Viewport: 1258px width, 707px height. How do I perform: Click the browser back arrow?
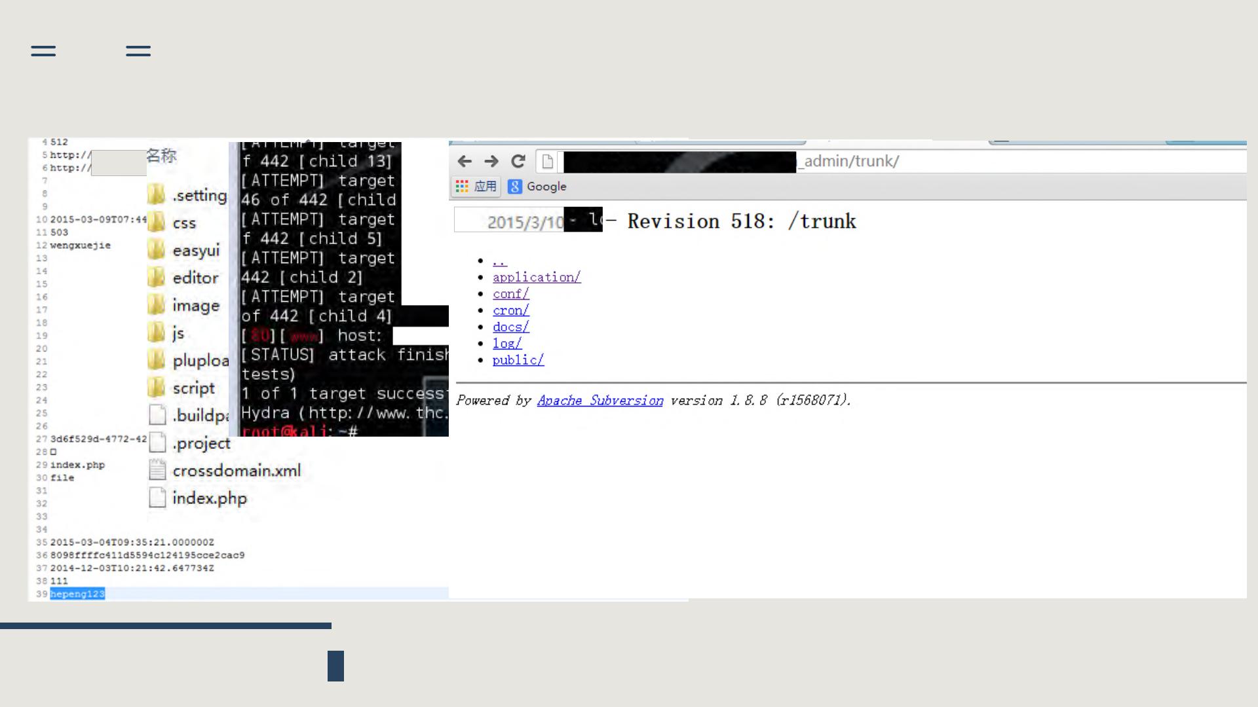click(x=465, y=161)
